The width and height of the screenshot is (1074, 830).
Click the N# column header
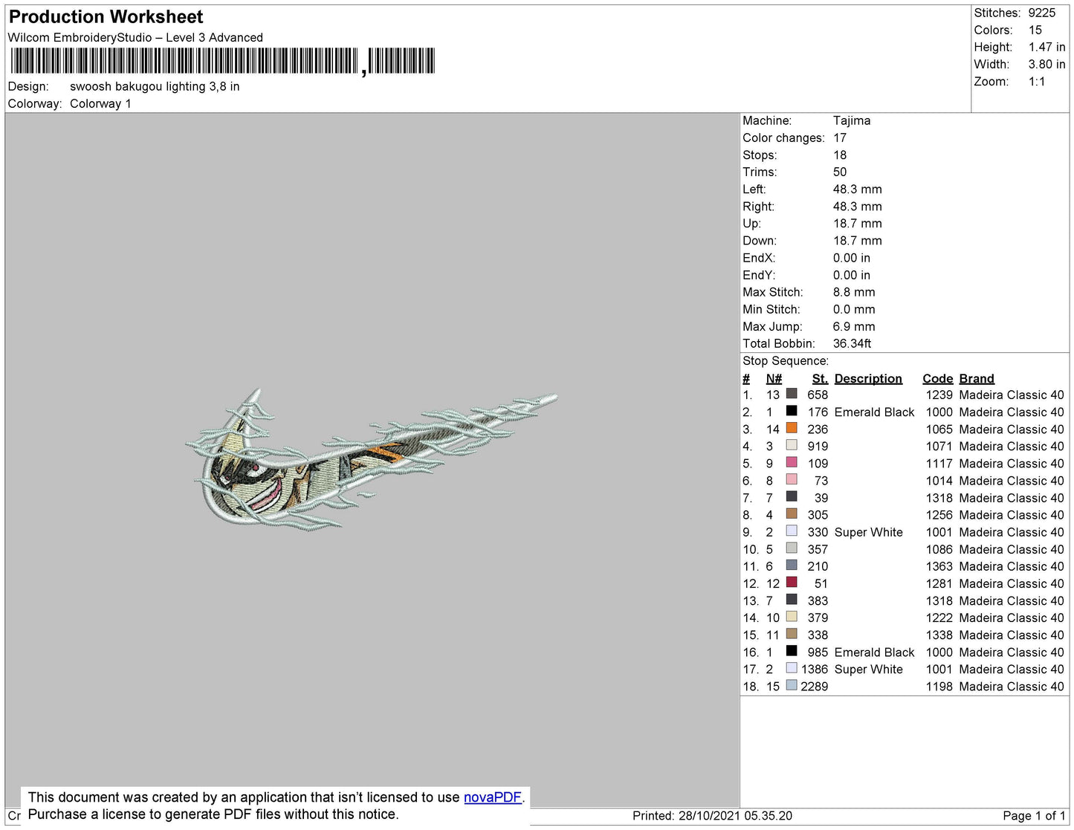click(774, 378)
